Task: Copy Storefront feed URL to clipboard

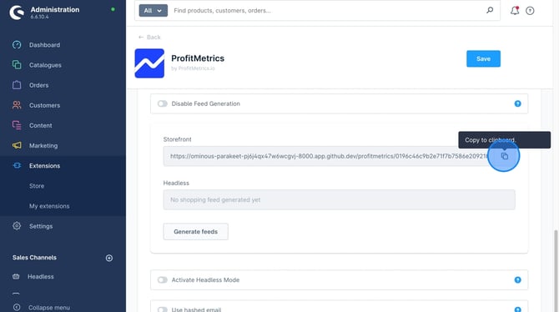Action: [x=504, y=156]
